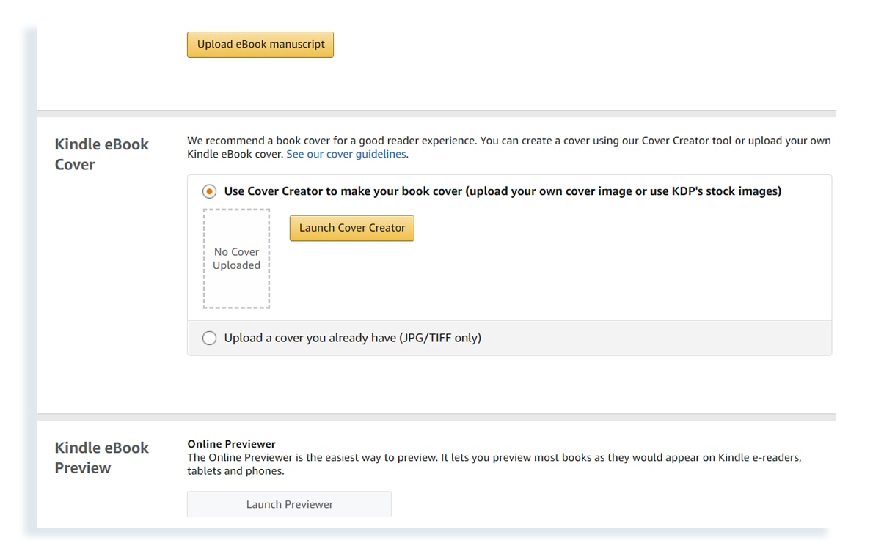
Task: Click the 'Kindle eBook Cover' section heading
Action: click(x=101, y=155)
